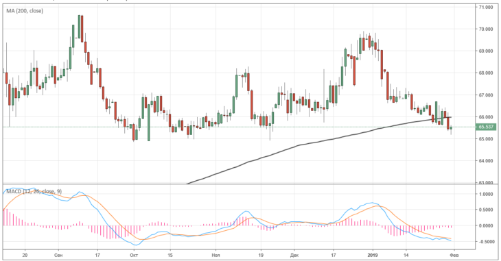Screen dimensions: 501x261
Task: Click the 69.000 price axis label
Action: click(x=486, y=51)
